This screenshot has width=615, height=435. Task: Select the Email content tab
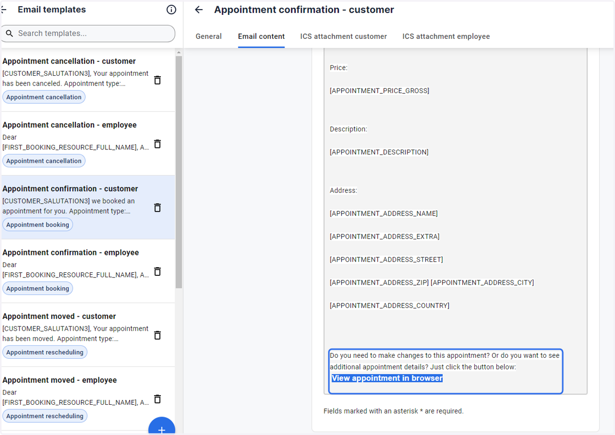point(261,36)
